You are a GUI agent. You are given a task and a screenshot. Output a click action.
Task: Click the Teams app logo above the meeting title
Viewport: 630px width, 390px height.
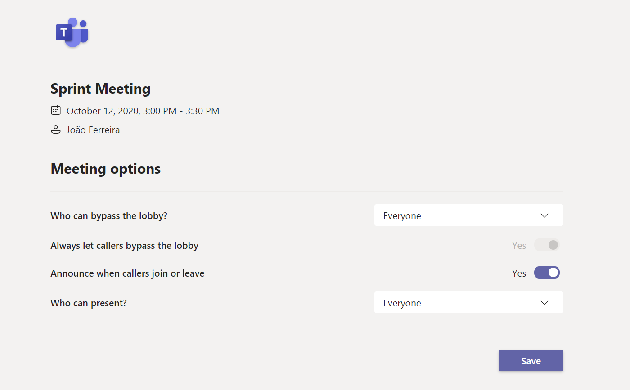coord(72,31)
